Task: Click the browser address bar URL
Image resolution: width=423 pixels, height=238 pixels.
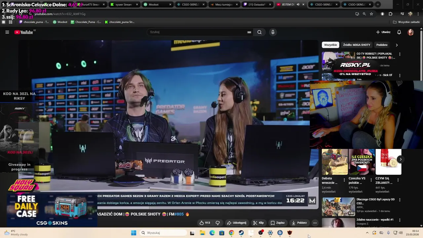Action: (x=60, y=14)
